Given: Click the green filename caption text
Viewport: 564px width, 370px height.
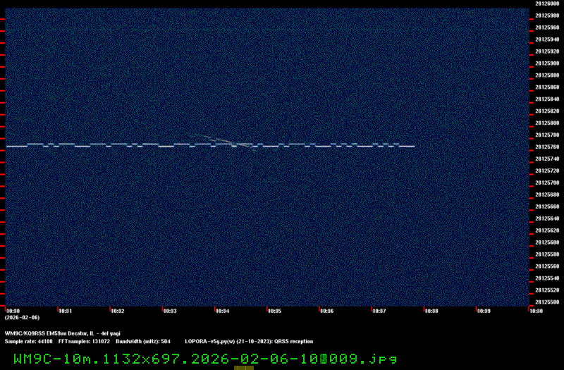Looking at the screenshot, I should [x=204, y=359].
